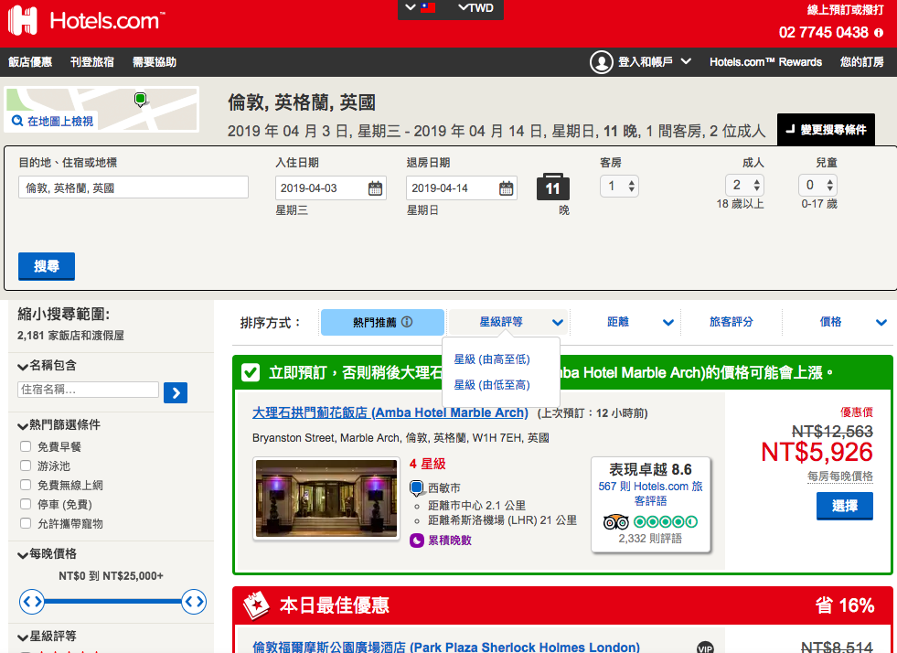Select 星級 (由低至高) sort option
The height and width of the screenshot is (653, 897).
pyautogui.click(x=492, y=385)
